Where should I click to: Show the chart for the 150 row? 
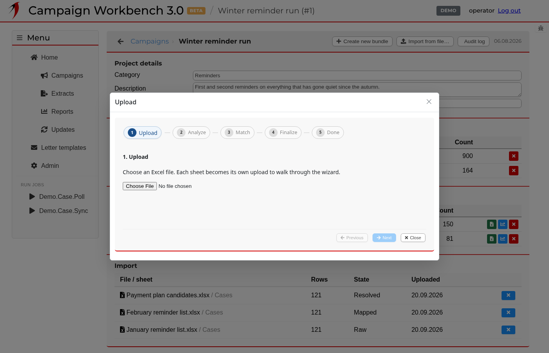point(503,224)
